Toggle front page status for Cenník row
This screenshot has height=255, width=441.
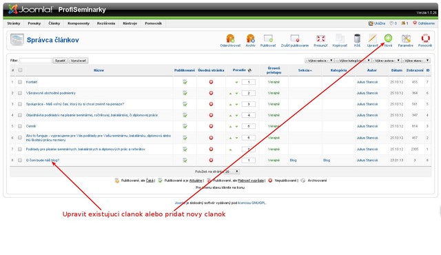click(211, 126)
